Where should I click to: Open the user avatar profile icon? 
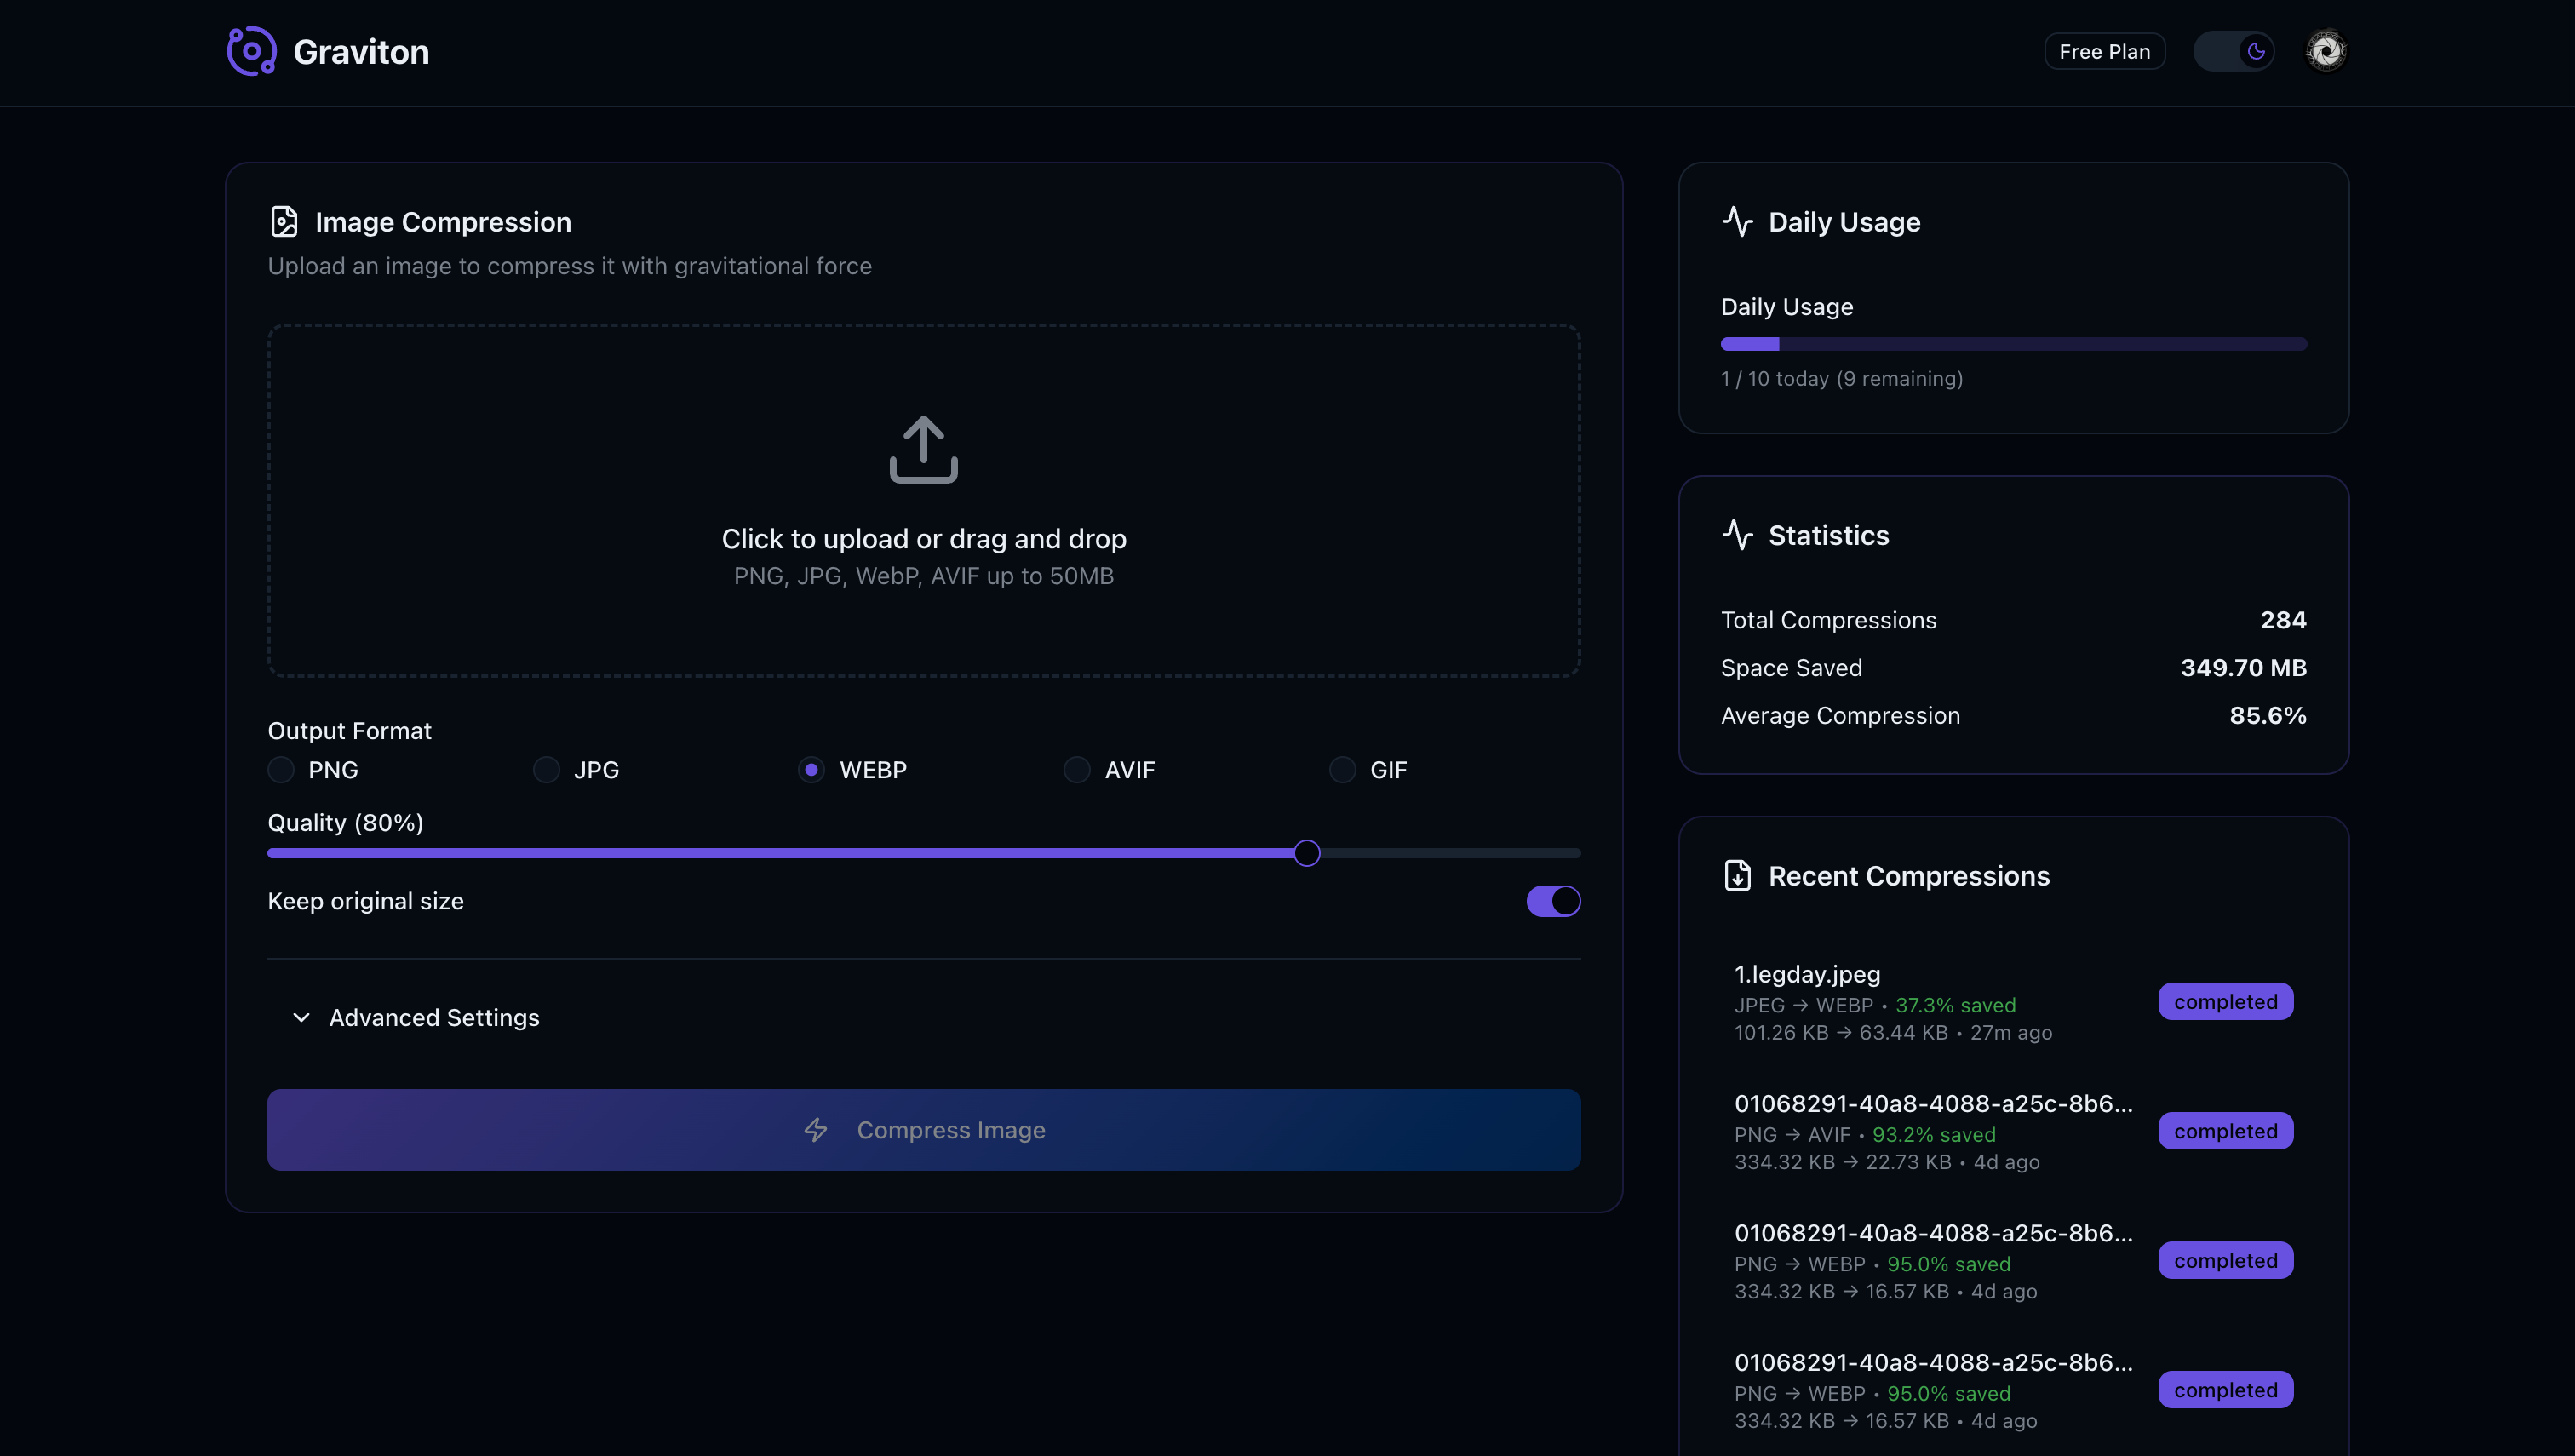(2325, 51)
